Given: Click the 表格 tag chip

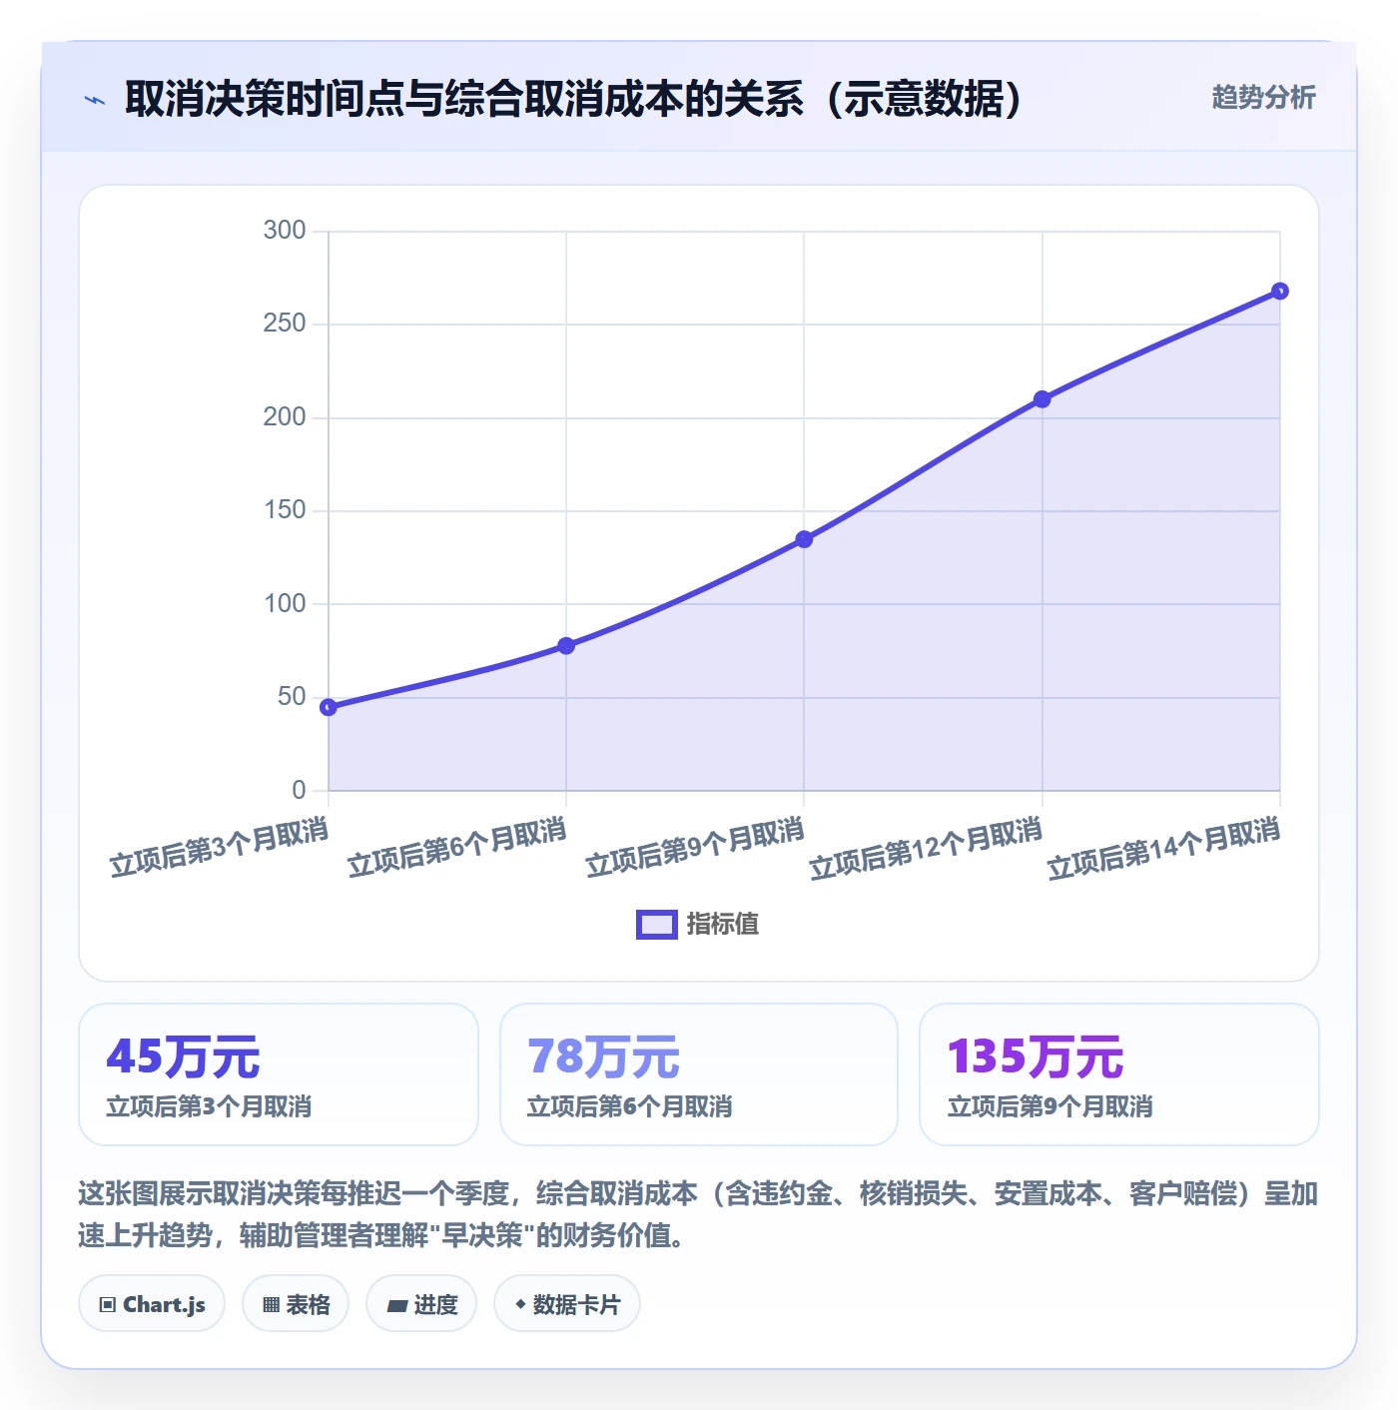Looking at the screenshot, I should pos(296,1304).
